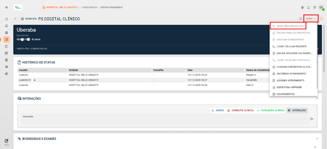327x149 pixels.
Task: Click the back arrow beside atendimento number
Action: pyautogui.click(x=16, y=19)
